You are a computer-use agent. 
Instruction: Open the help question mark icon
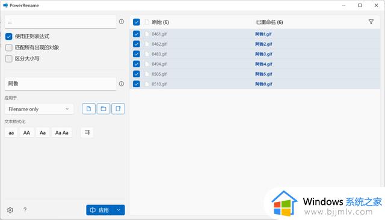click(x=25, y=210)
